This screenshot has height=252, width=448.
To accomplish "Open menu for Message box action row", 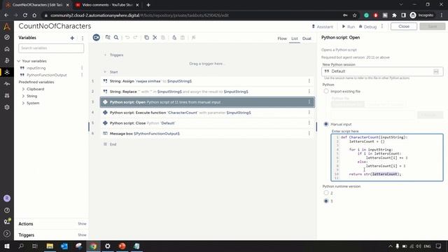I will tap(309, 134).
